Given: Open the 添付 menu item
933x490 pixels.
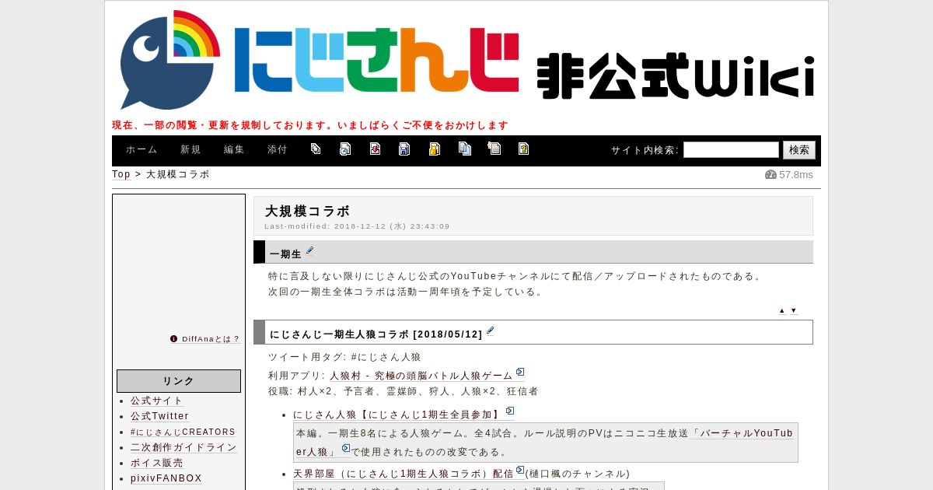Looking at the screenshot, I should [278, 150].
